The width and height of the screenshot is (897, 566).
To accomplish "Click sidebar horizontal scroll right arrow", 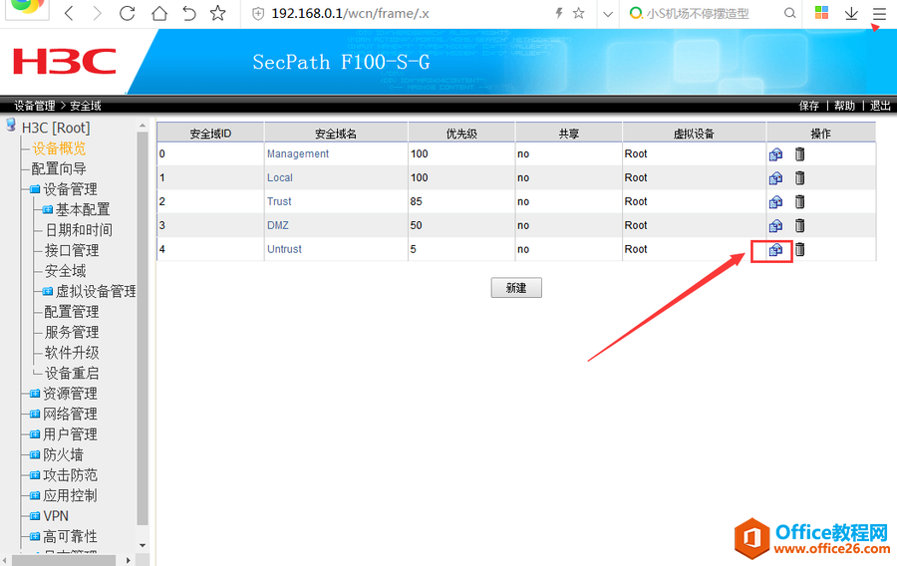I will coord(129,560).
